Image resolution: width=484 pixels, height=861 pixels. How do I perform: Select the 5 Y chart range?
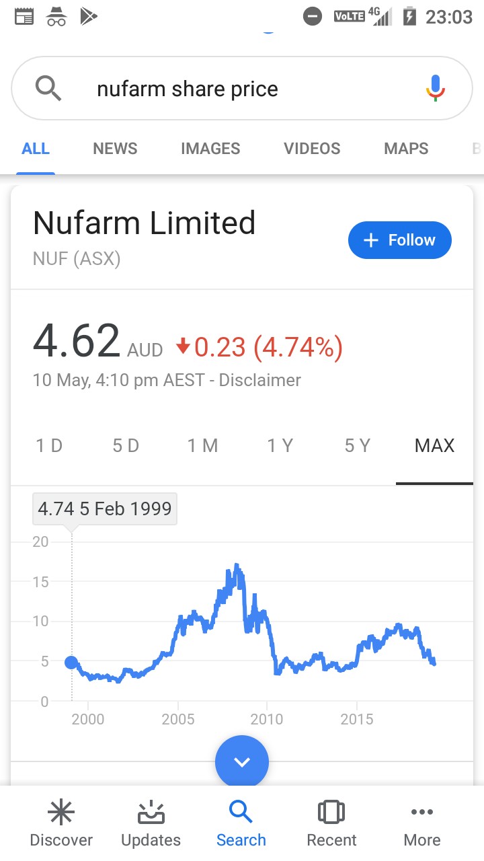[x=357, y=445]
